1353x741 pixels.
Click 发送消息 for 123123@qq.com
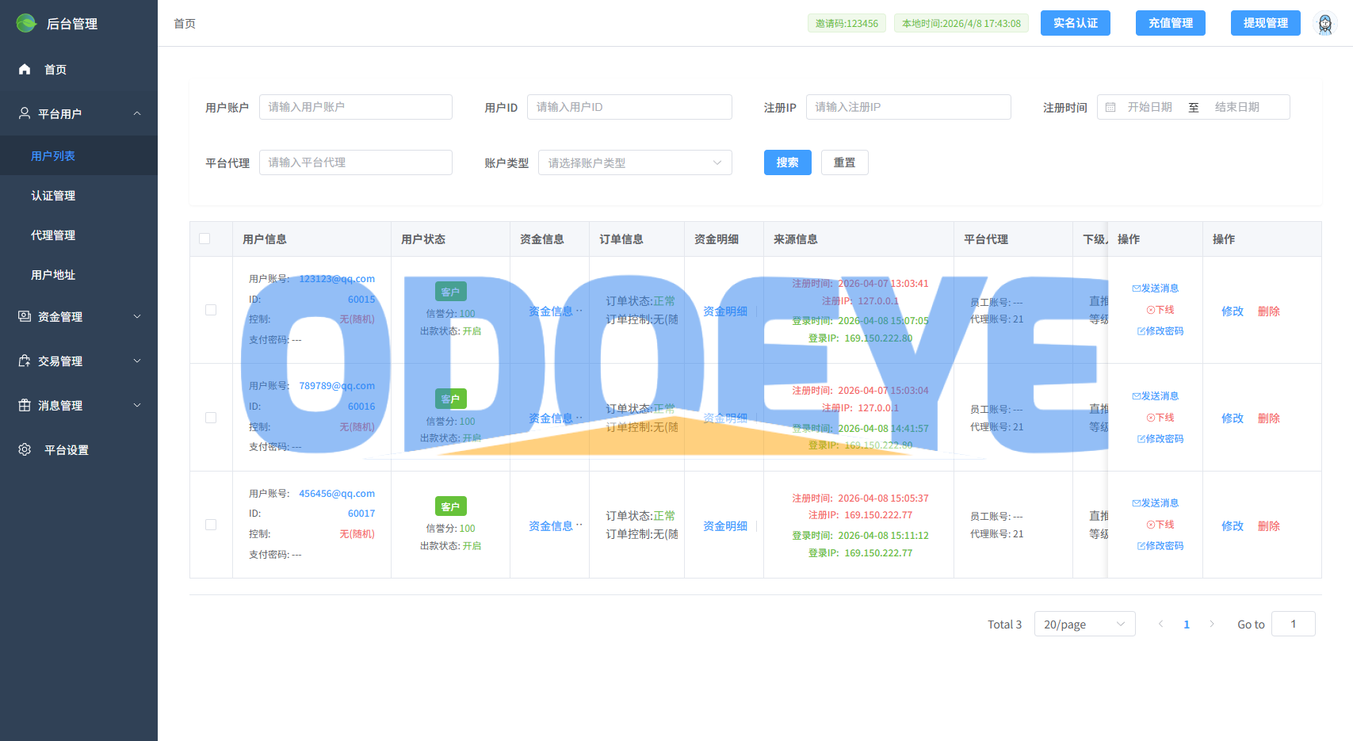tap(1156, 288)
